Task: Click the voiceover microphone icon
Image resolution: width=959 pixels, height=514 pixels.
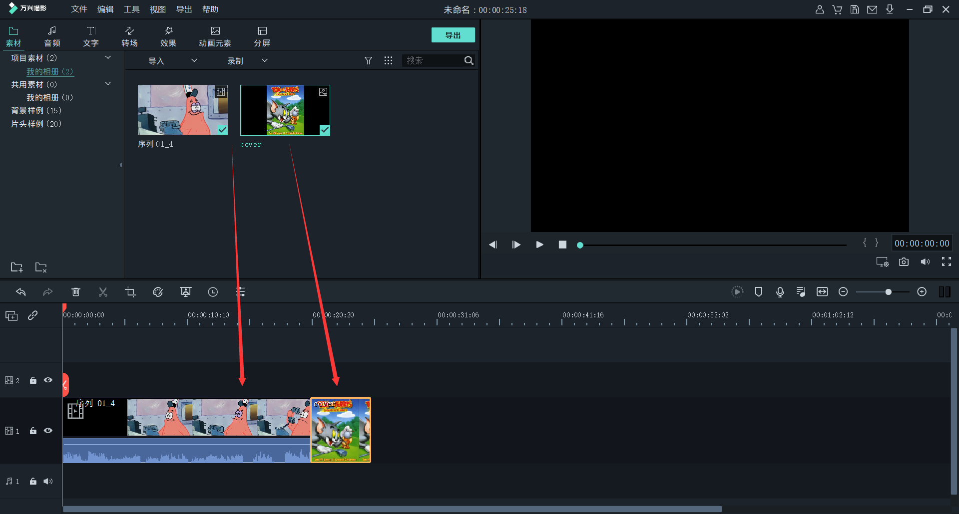Action: tap(780, 292)
